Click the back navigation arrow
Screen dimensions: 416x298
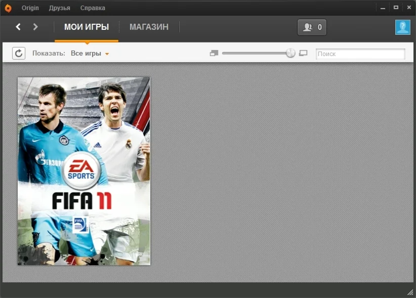coord(19,27)
